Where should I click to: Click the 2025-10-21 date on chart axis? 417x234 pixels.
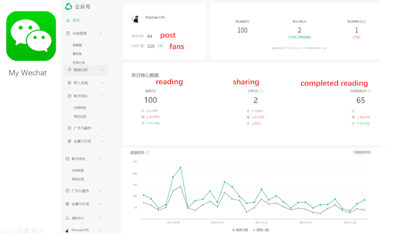pyautogui.click(x=261, y=222)
